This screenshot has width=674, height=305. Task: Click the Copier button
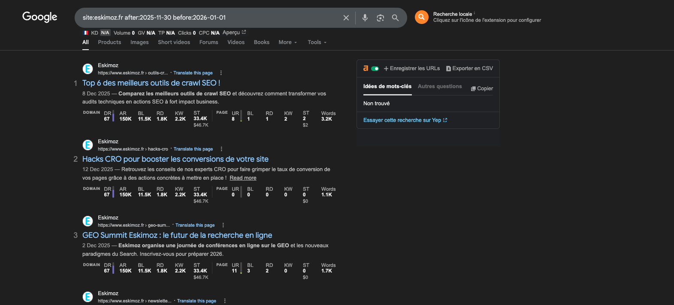pyautogui.click(x=482, y=89)
